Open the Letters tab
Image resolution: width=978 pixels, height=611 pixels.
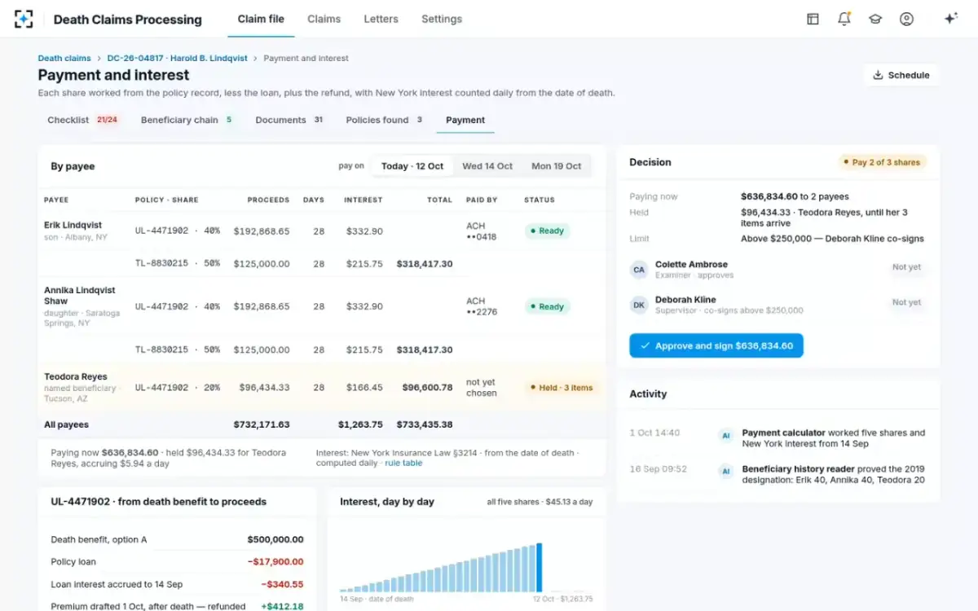[x=381, y=19]
